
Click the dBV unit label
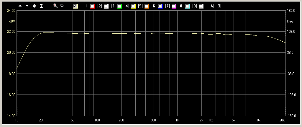coord(12,21)
